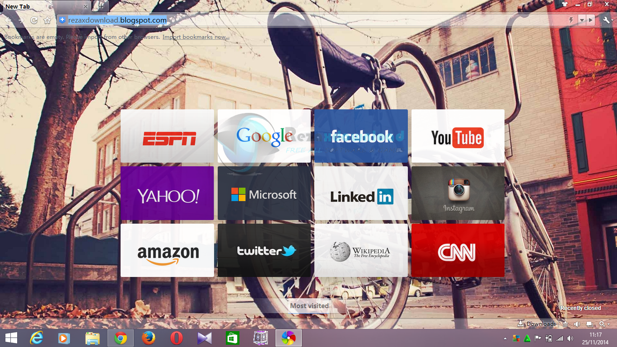Open the network signal tray icon
This screenshot has width=617, height=347.
[x=560, y=338]
